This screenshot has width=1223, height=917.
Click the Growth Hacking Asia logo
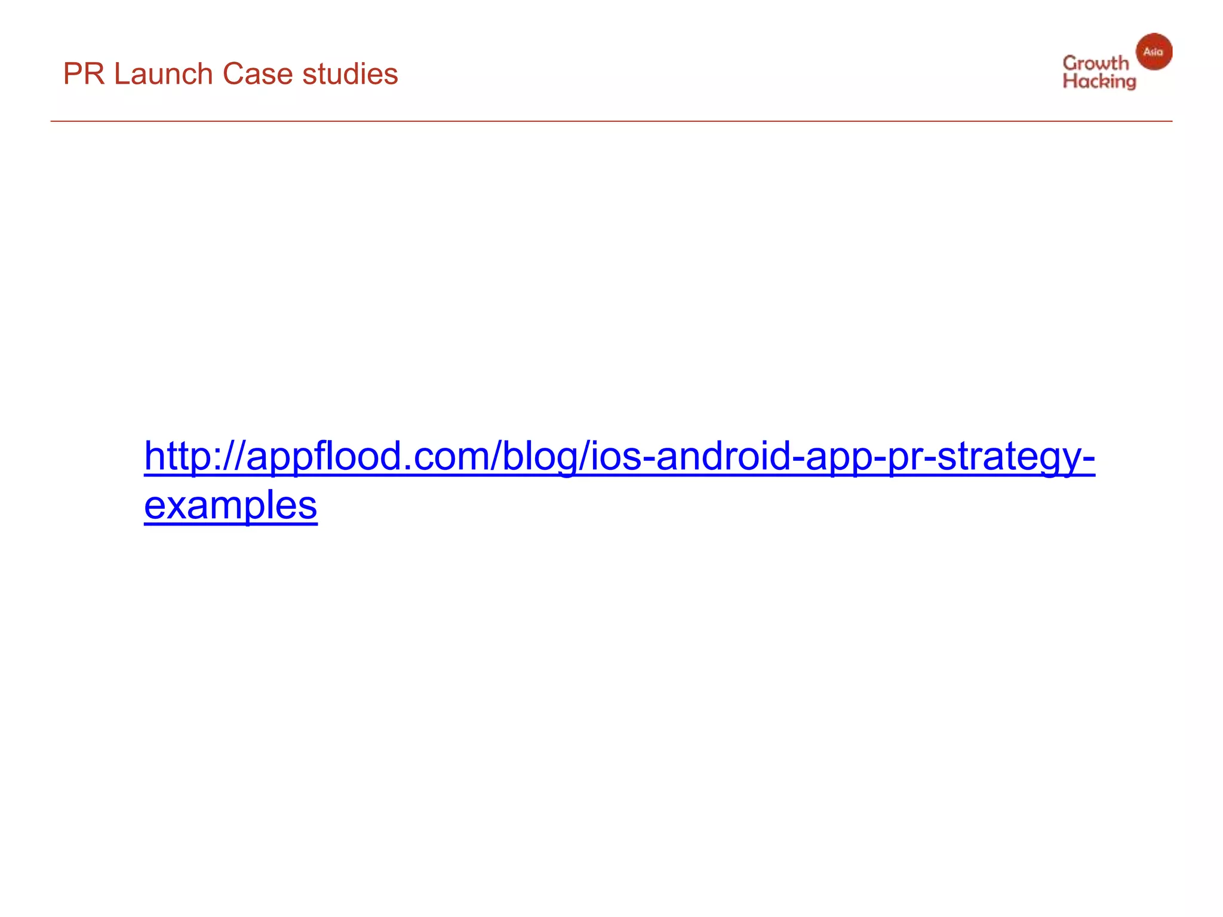pos(1117,62)
